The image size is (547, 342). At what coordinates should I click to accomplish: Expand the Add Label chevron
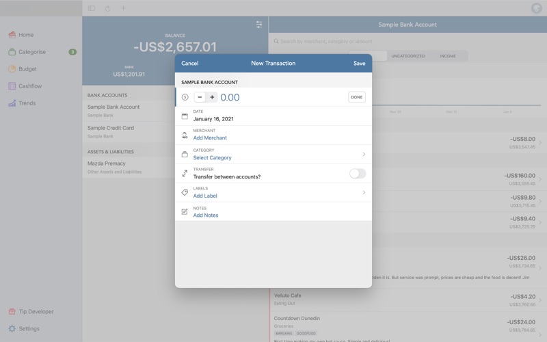click(x=364, y=192)
